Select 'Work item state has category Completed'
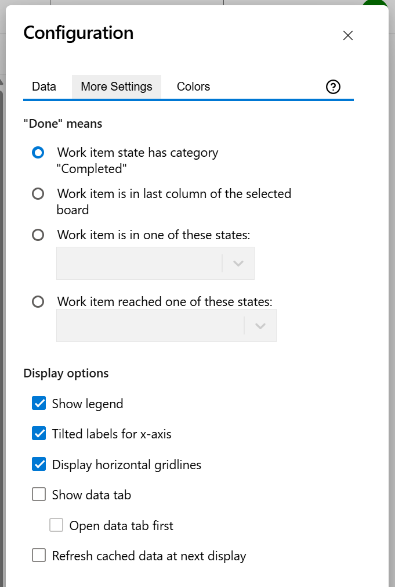This screenshot has width=395, height=587. (x=38, y=152)
